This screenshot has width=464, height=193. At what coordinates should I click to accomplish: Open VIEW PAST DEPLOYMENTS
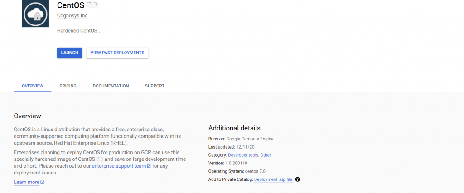coord(117,53)
